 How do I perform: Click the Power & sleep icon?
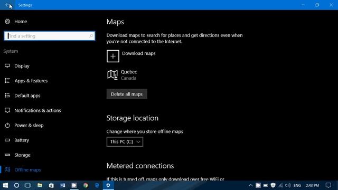pyautogui.click(x=7, y=125)
